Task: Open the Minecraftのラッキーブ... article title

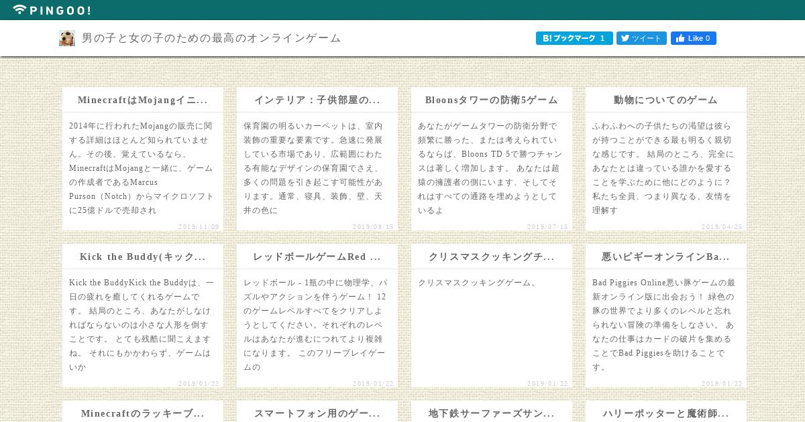Action: tap(143, 413)
